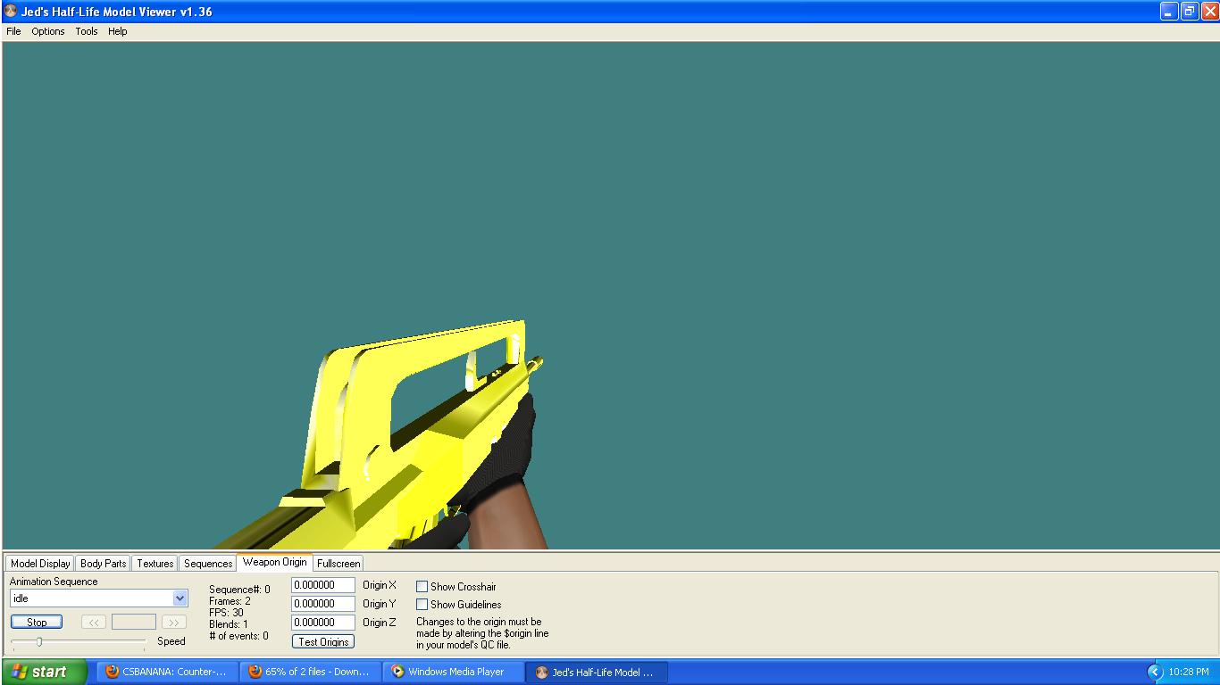This screenshot has width=1220, height=685.
Task: Click the Windows start button
Action: pyautogui.click(x=44, y=672)
